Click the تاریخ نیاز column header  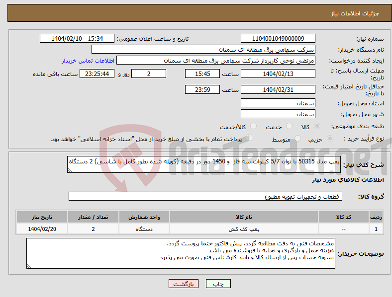tap(42, 217)
